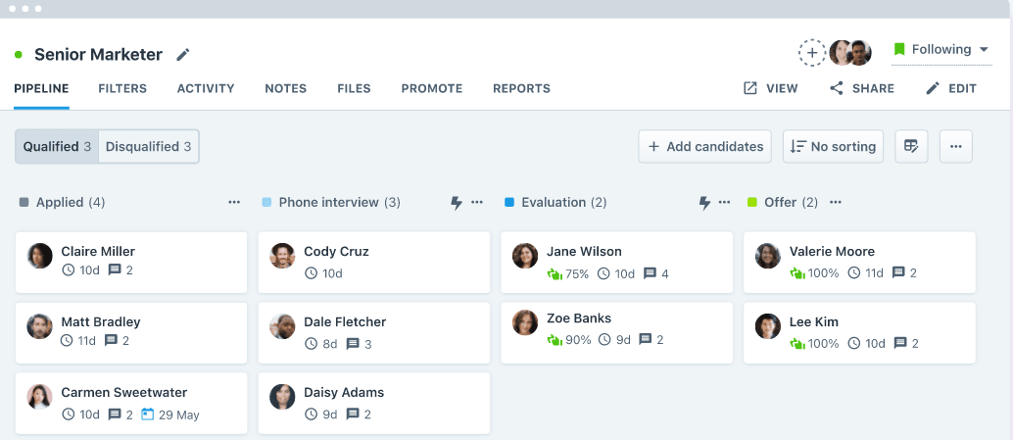
Task: Open the Following dropdown
Action: [941, 50]
